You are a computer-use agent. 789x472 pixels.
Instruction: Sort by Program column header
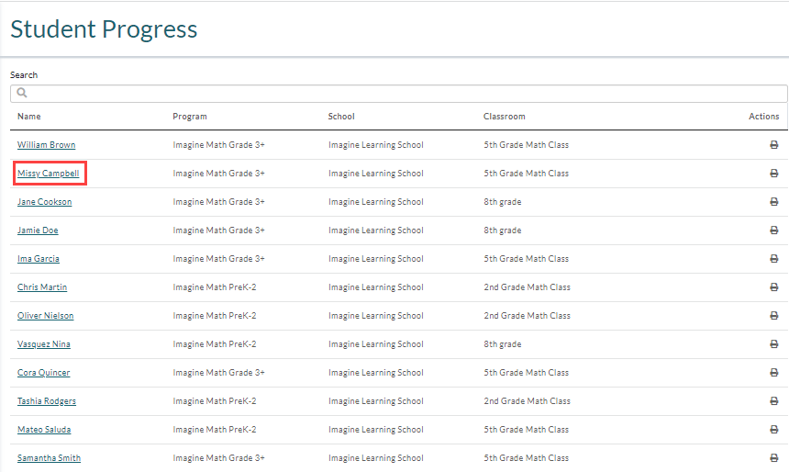tap(190, 117)
